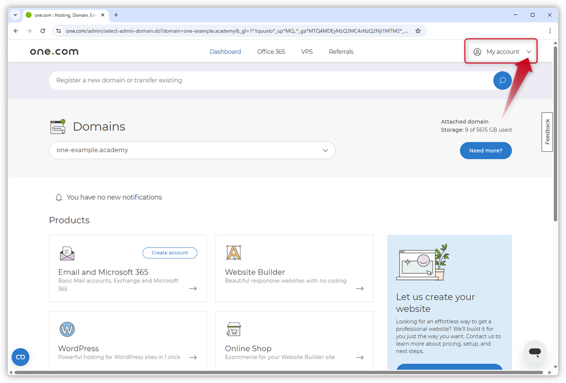Open the Feedback side tab
566x383 pixels.
547,131
